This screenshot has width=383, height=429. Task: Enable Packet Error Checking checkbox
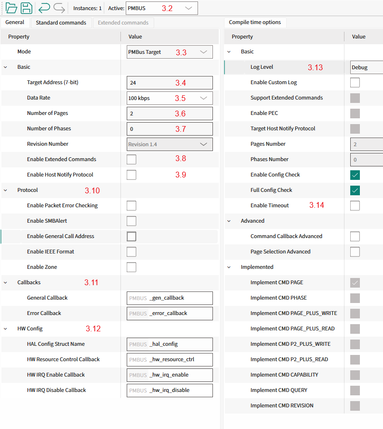pyautogui.click(x=132, y=206)
